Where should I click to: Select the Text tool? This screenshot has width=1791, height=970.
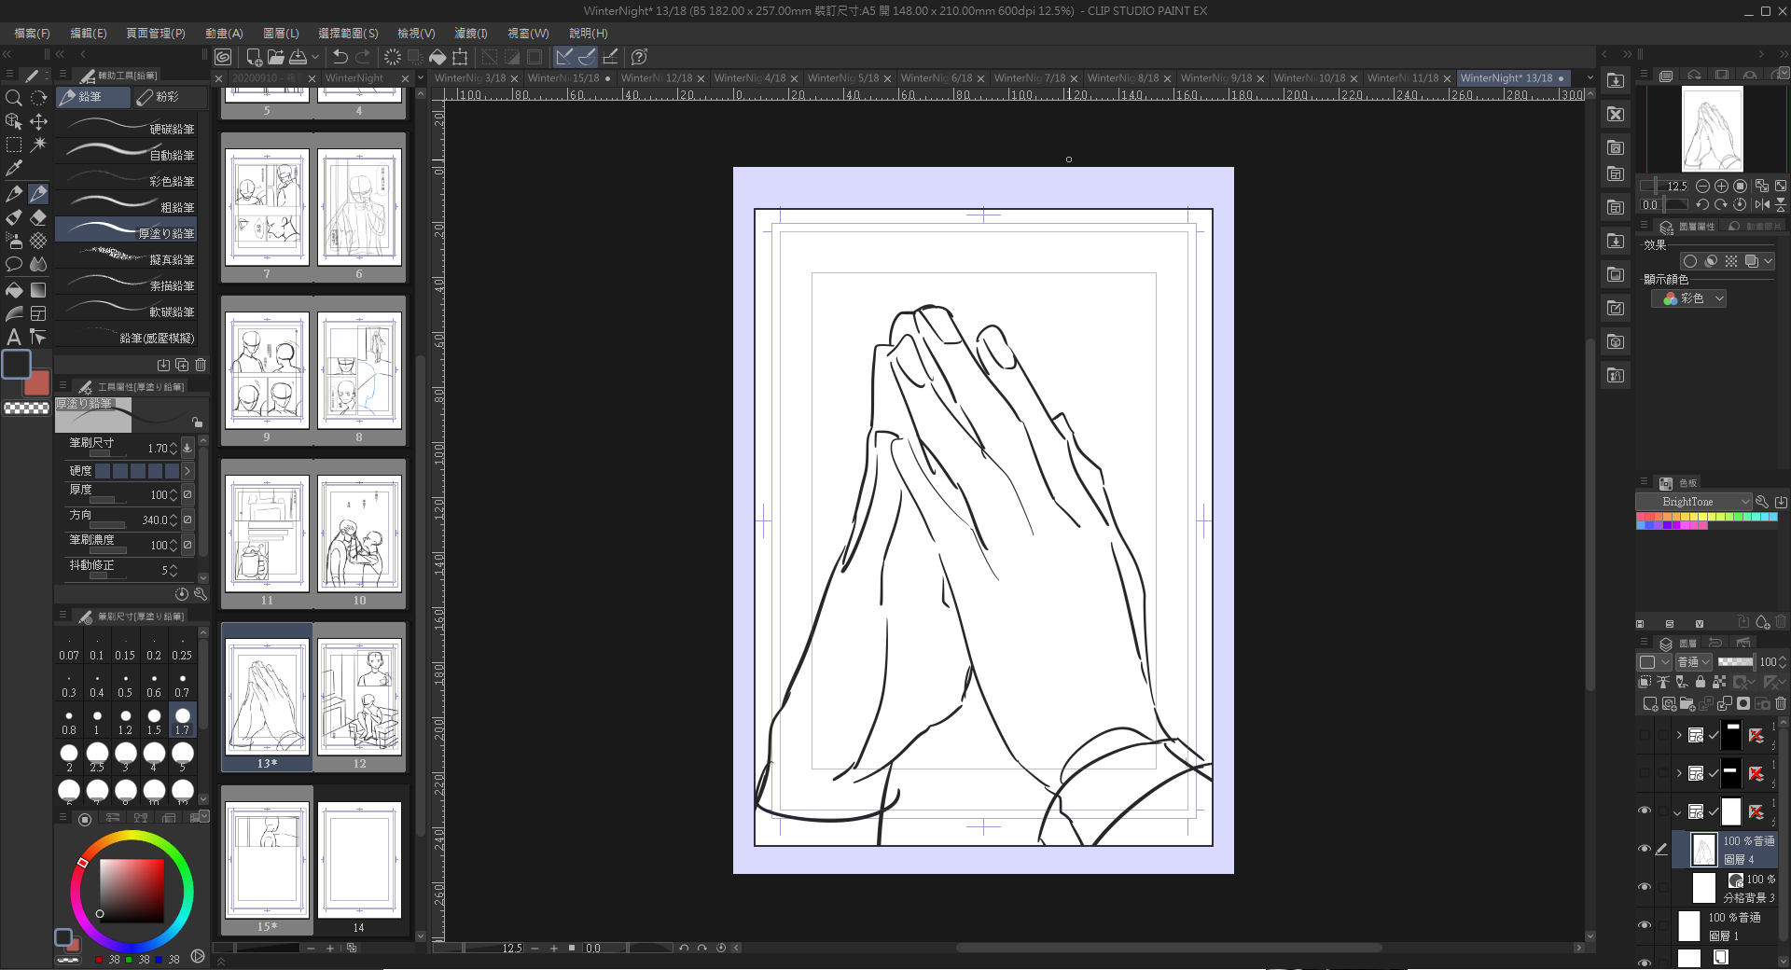point(14,337)
